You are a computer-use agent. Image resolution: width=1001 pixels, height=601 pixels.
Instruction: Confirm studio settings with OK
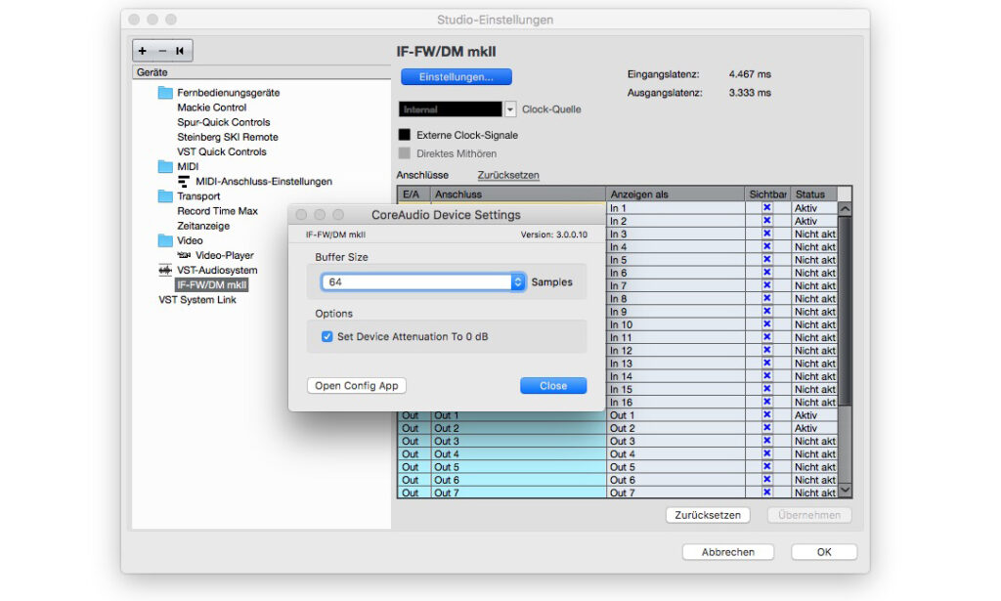click(x=824, y=552)
